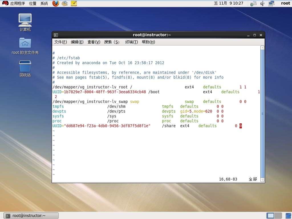
Task: Click 'gid=5,mode=620' options text
Action: (196, 111)
